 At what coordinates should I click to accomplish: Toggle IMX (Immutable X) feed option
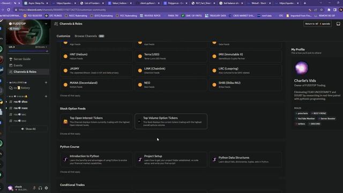pyautogui.click(x=245, y=56)
